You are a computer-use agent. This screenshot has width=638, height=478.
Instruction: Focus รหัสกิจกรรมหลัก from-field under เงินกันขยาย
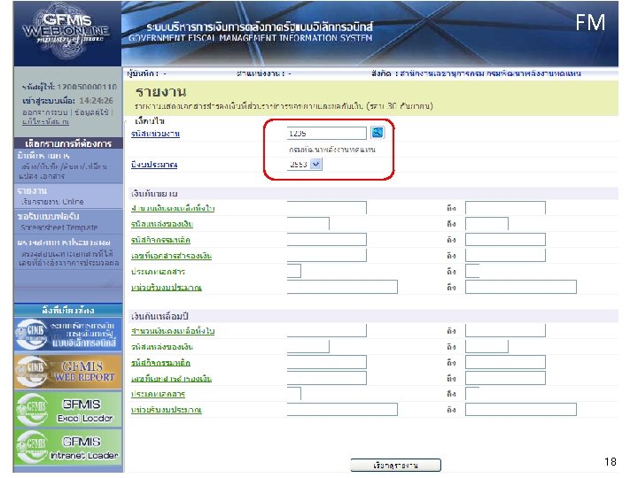[327, 239]
